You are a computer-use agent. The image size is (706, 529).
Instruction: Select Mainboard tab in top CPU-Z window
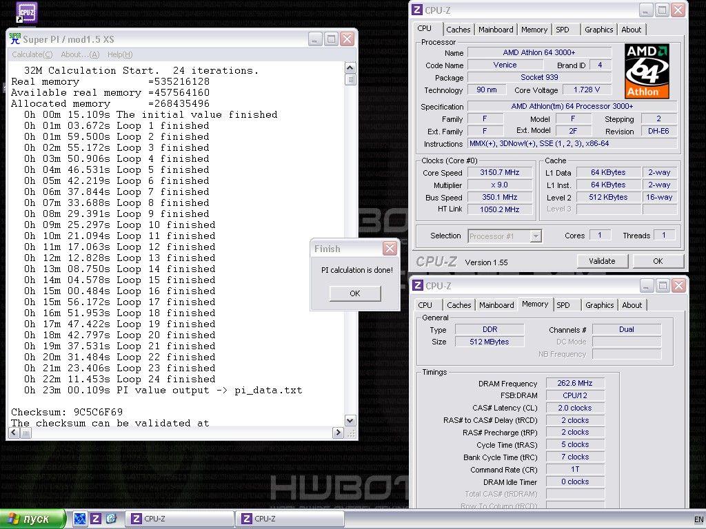point(496,30)
